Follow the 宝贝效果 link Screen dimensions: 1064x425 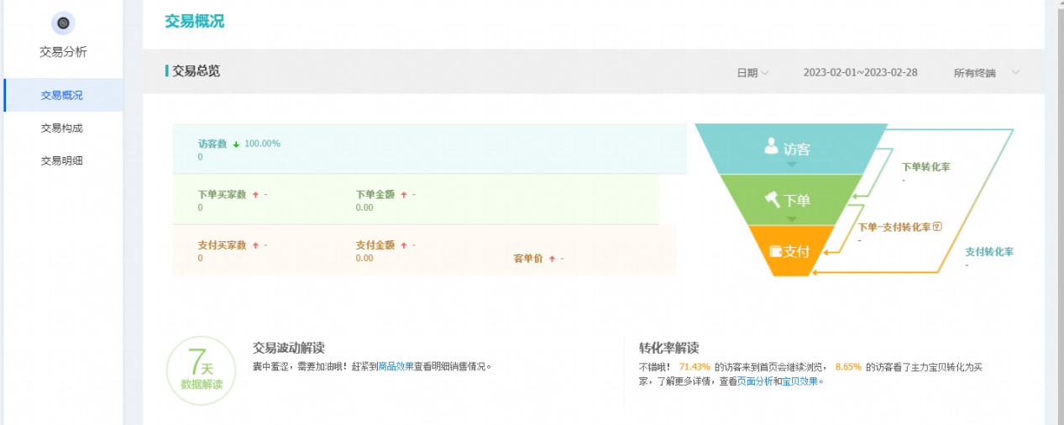[799, 381]
